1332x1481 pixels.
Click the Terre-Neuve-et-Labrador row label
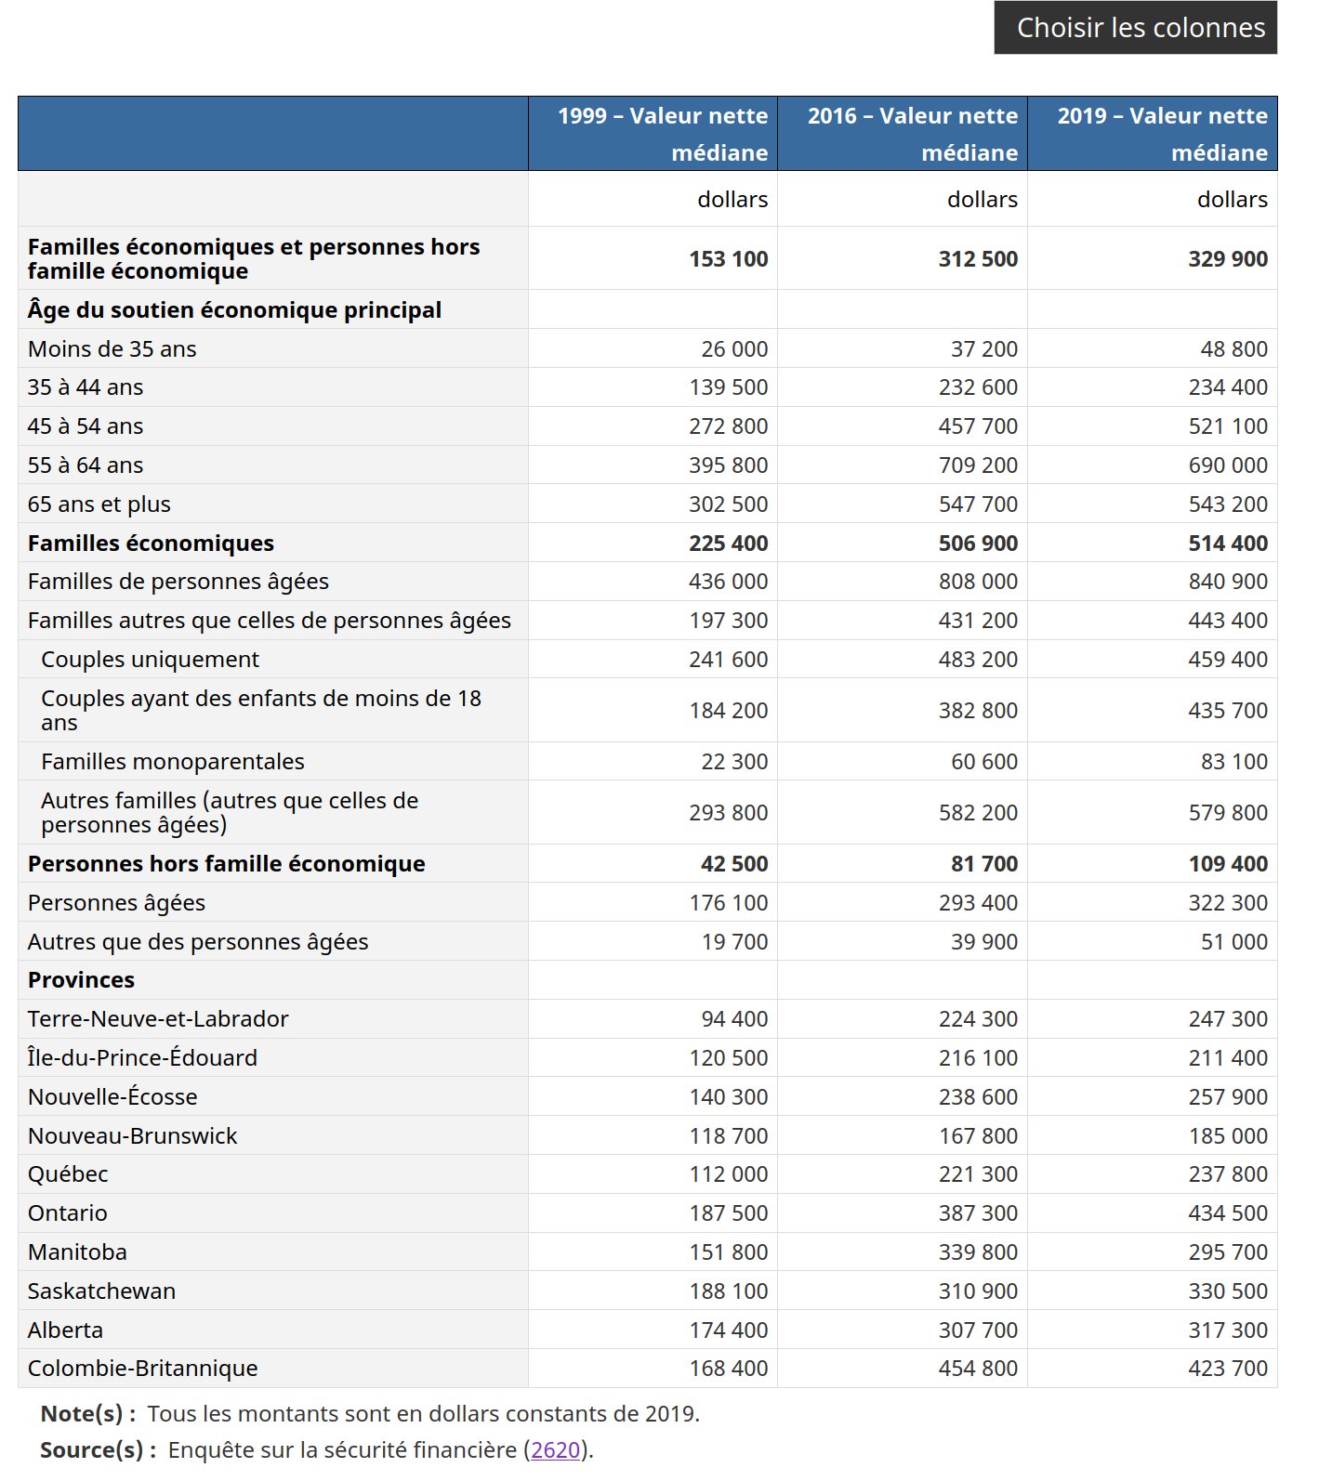(x=158, y=1018)
